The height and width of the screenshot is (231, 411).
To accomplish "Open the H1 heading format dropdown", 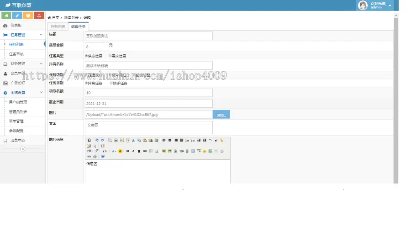I will point(90,151).
